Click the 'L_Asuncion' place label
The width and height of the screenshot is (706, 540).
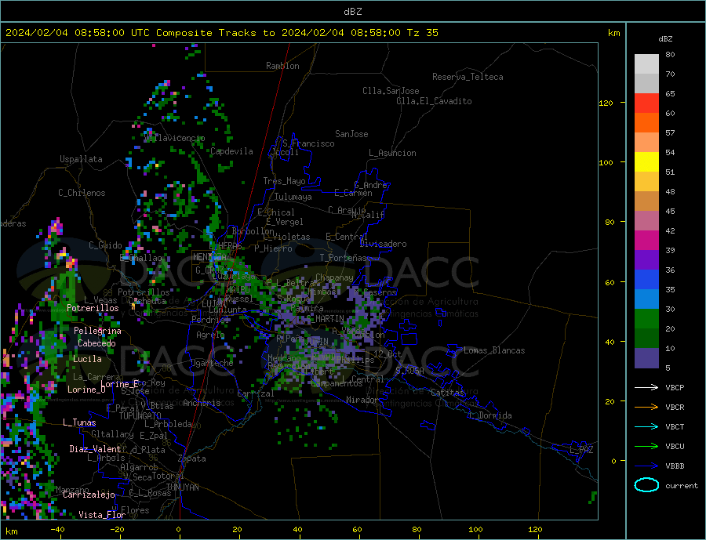pos(392,153)
